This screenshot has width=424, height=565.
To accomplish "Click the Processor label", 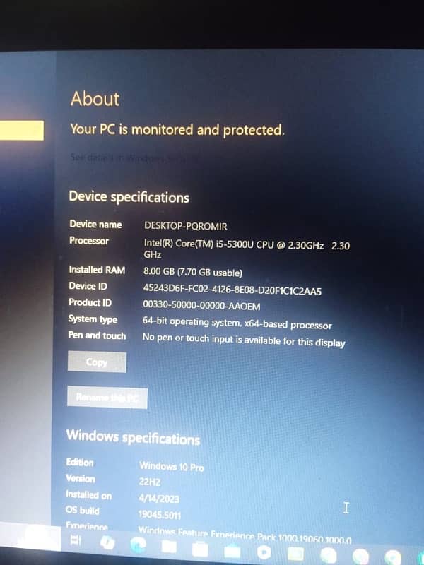I will coord(89,241).
